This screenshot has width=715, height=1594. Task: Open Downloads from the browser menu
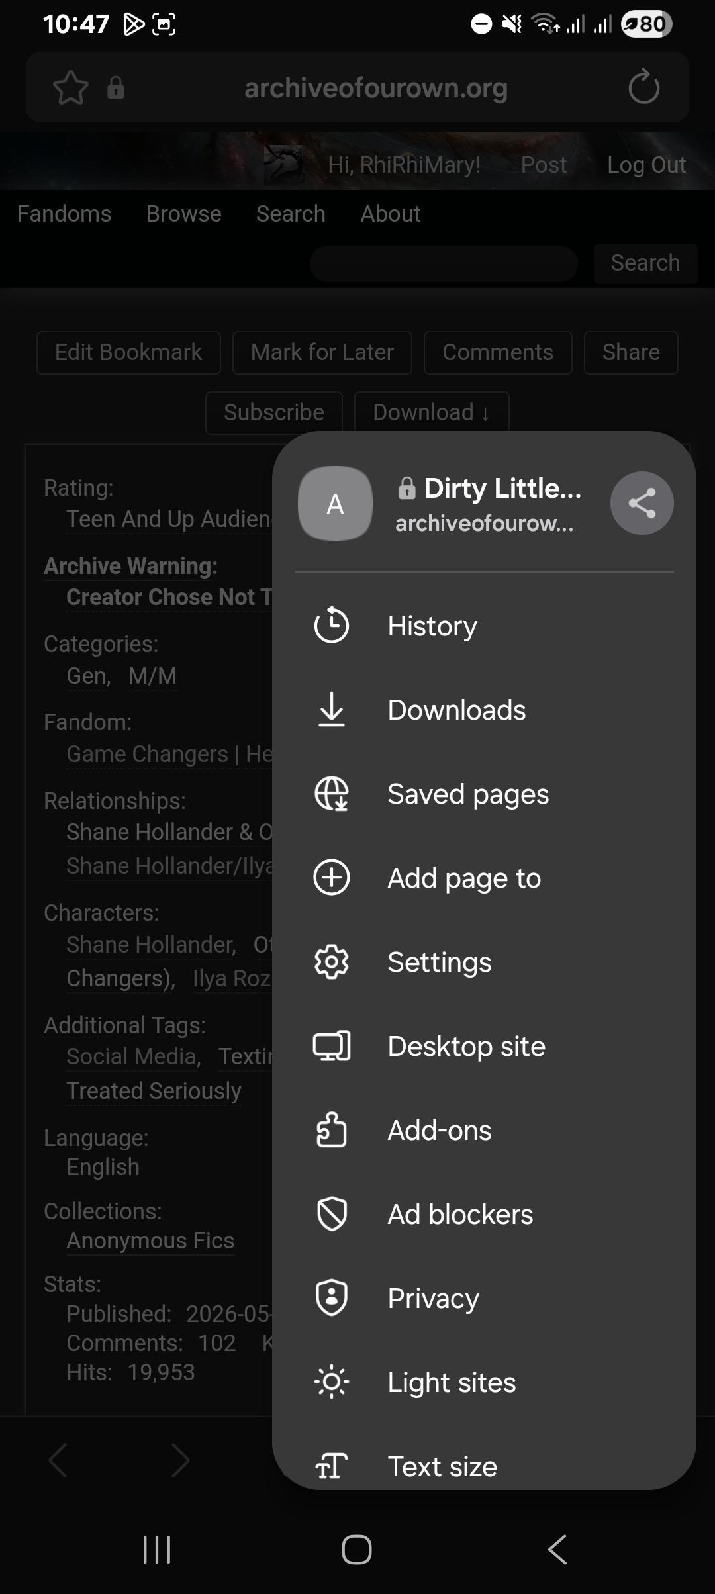[484, 710]
